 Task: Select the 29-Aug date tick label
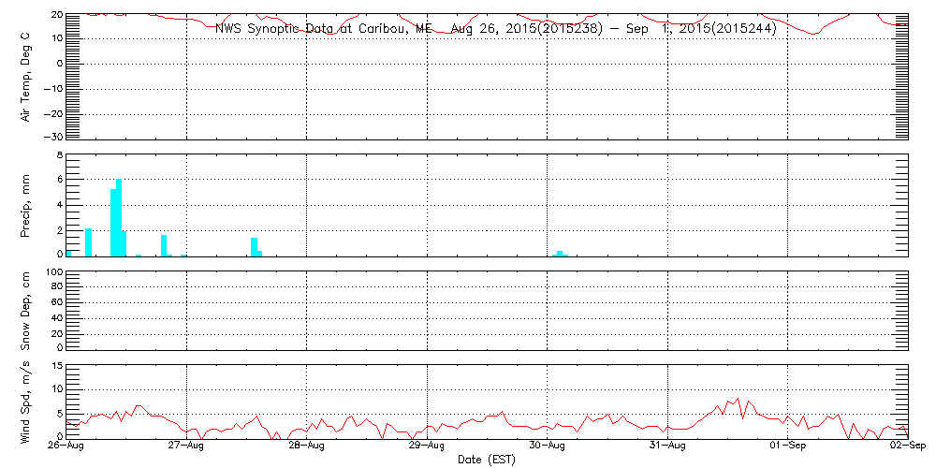pos(428,447)
